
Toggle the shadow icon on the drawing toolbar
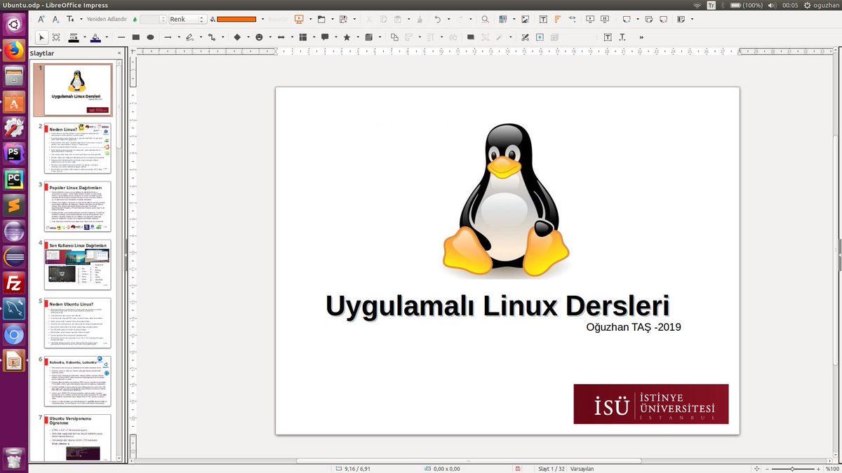tap(471, 37)
